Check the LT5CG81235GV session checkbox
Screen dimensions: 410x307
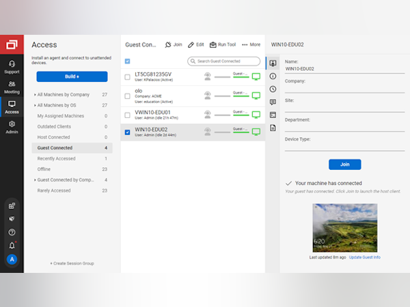[127, 77]
